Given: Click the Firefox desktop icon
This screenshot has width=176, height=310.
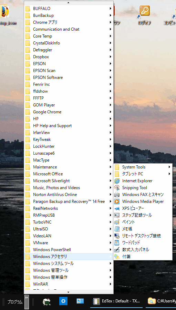Looking at the screenshot, I should click(x=4, y=12).
